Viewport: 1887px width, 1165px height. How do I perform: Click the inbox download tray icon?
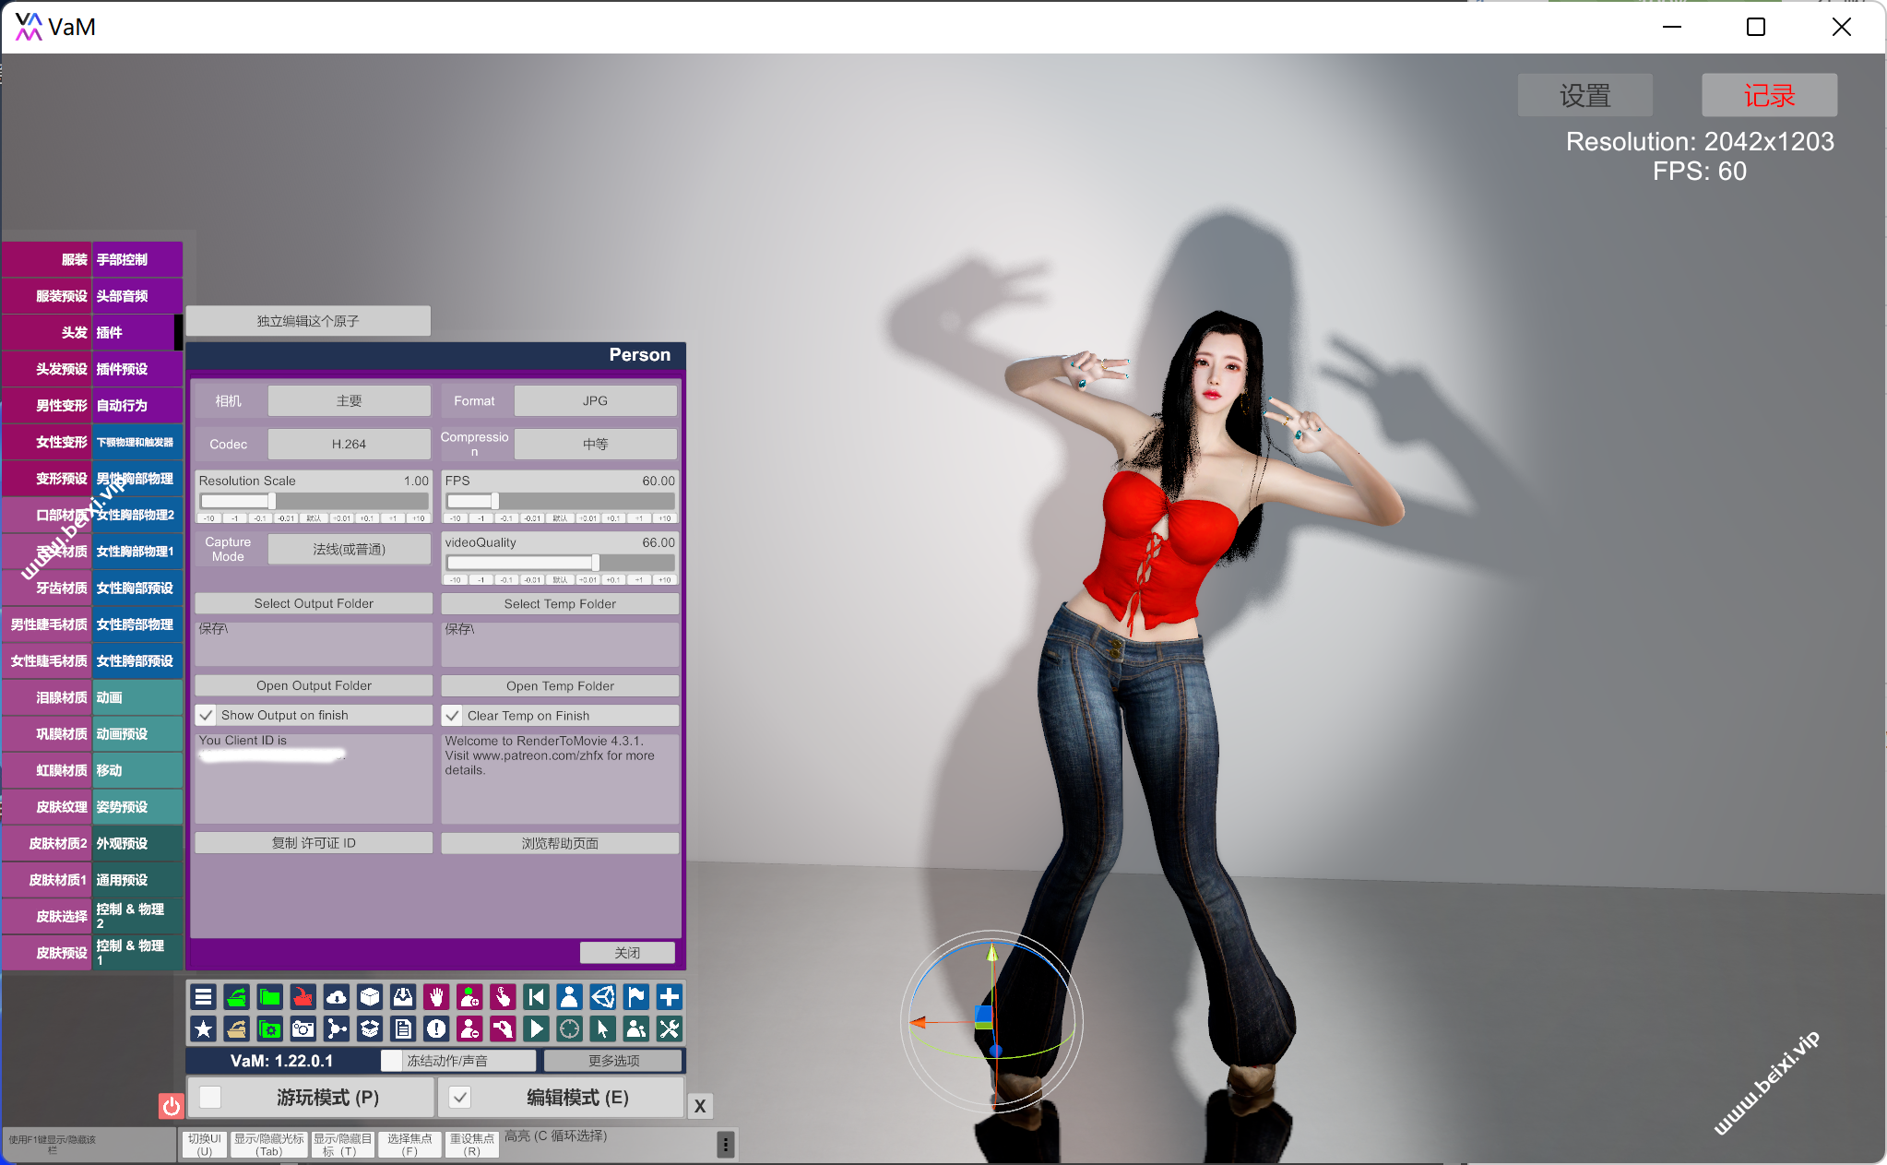[403, 997]
